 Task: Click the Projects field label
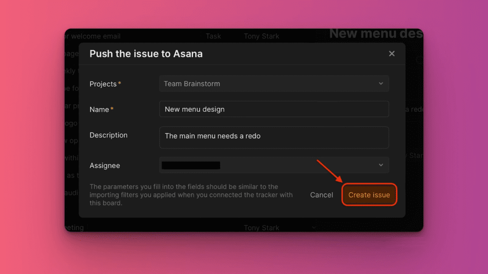[103, 84]
